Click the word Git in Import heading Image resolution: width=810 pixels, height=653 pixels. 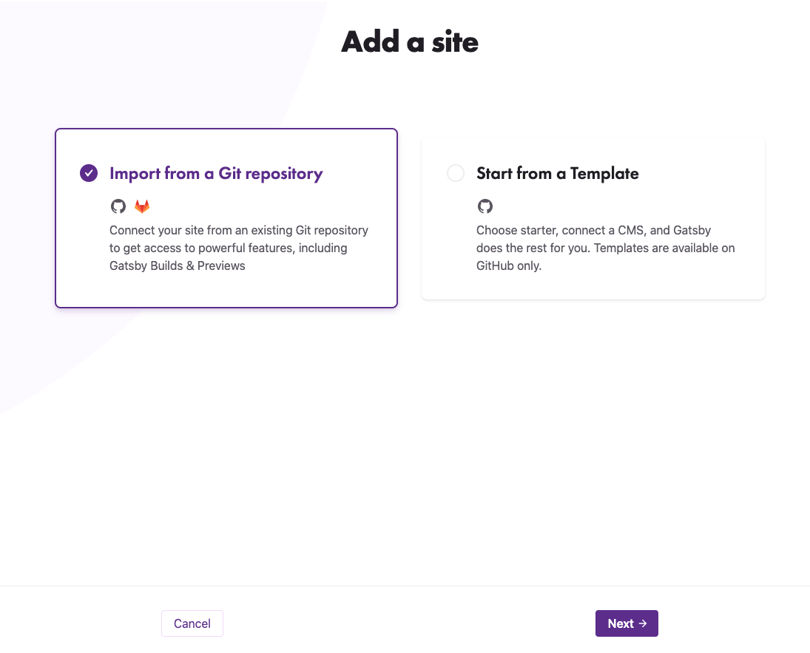[229, 173]
